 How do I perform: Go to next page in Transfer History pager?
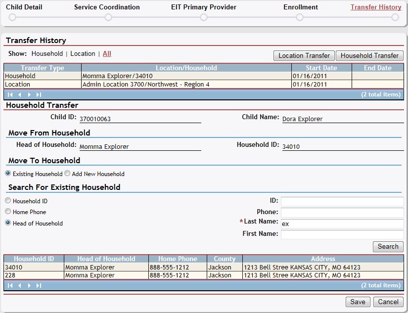(29, 94)
